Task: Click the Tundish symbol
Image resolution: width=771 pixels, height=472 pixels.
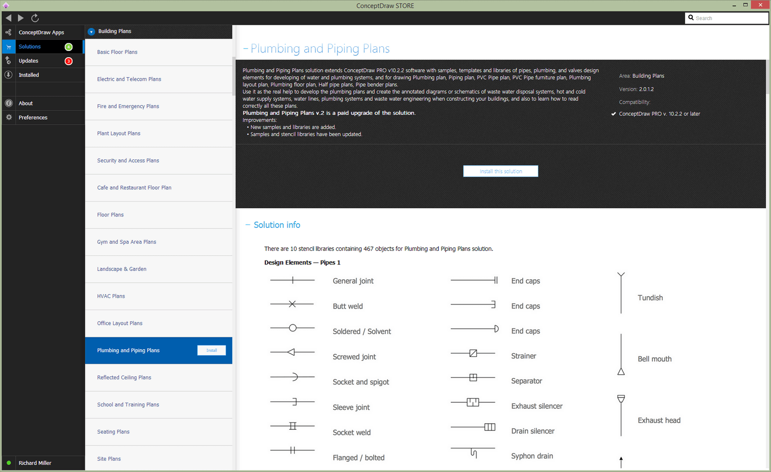Action: tap(621, 293)
